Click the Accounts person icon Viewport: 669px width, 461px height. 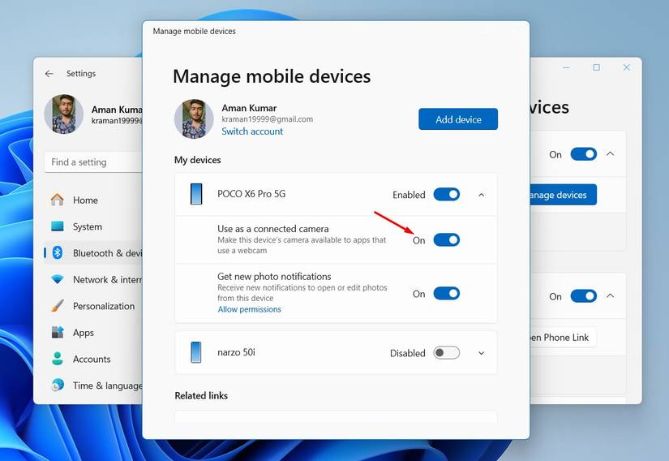(57, 359)
